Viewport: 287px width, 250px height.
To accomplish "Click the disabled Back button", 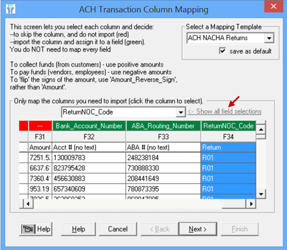I will (x=160, y=229).
